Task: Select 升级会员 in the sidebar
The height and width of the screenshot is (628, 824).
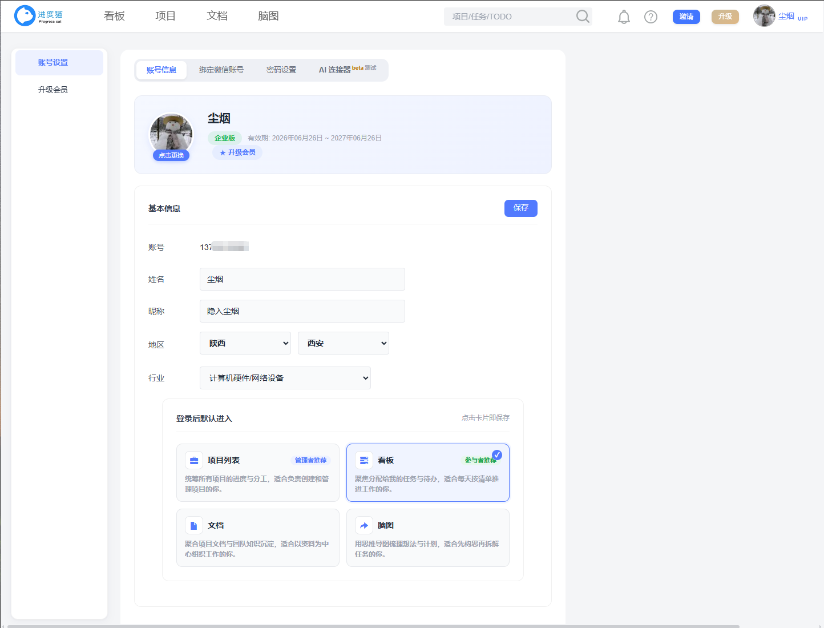Action: (x=53, y=90)
